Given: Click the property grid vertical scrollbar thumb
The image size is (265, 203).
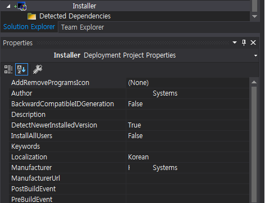Looking at the screenshot, I should pyautogui.click(x=254, y=144).
